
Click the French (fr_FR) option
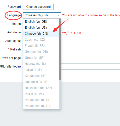coord(41,46)
